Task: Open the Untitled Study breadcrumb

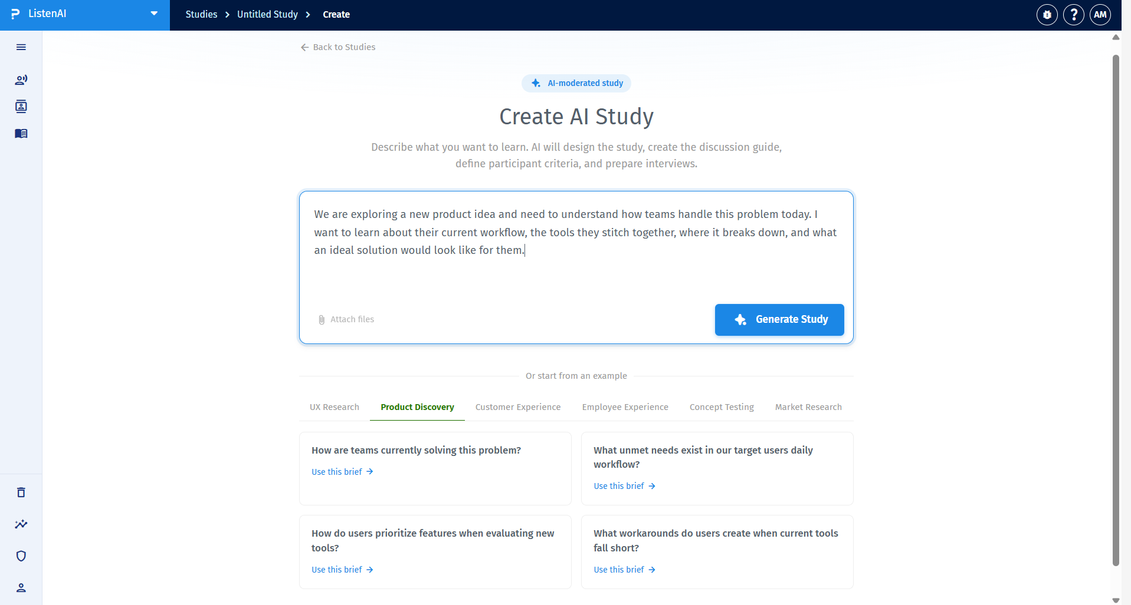Action: coord(267,14)
